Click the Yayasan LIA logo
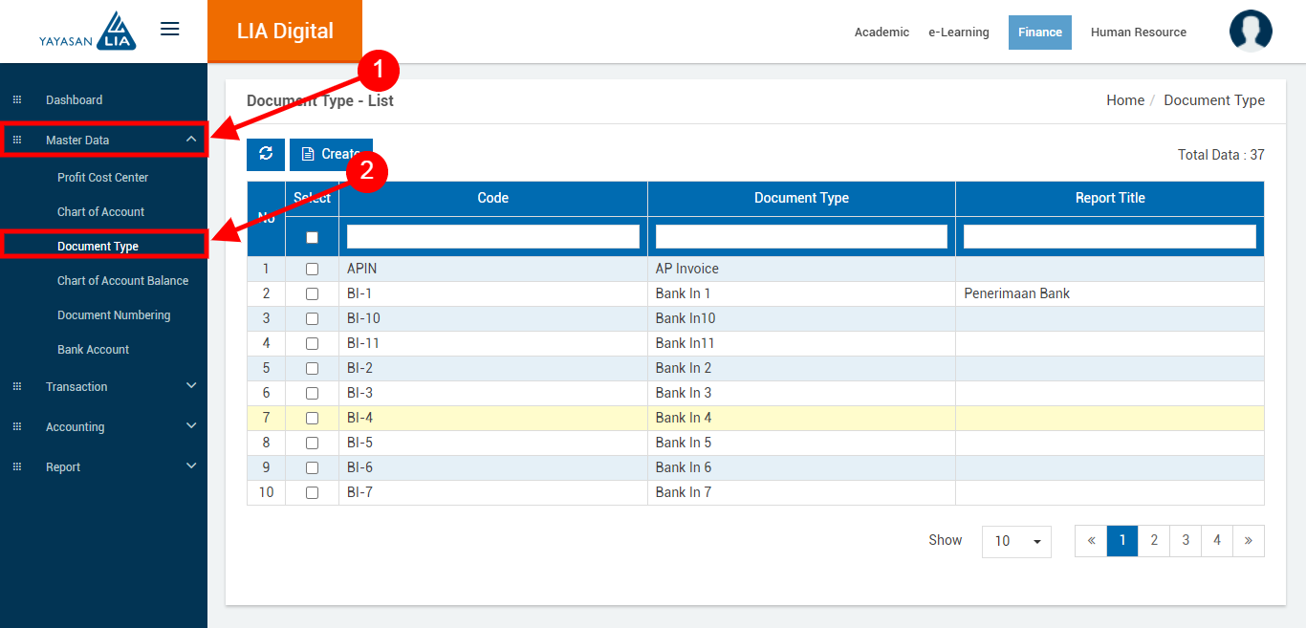1306x628 pixels. point(88,32)
